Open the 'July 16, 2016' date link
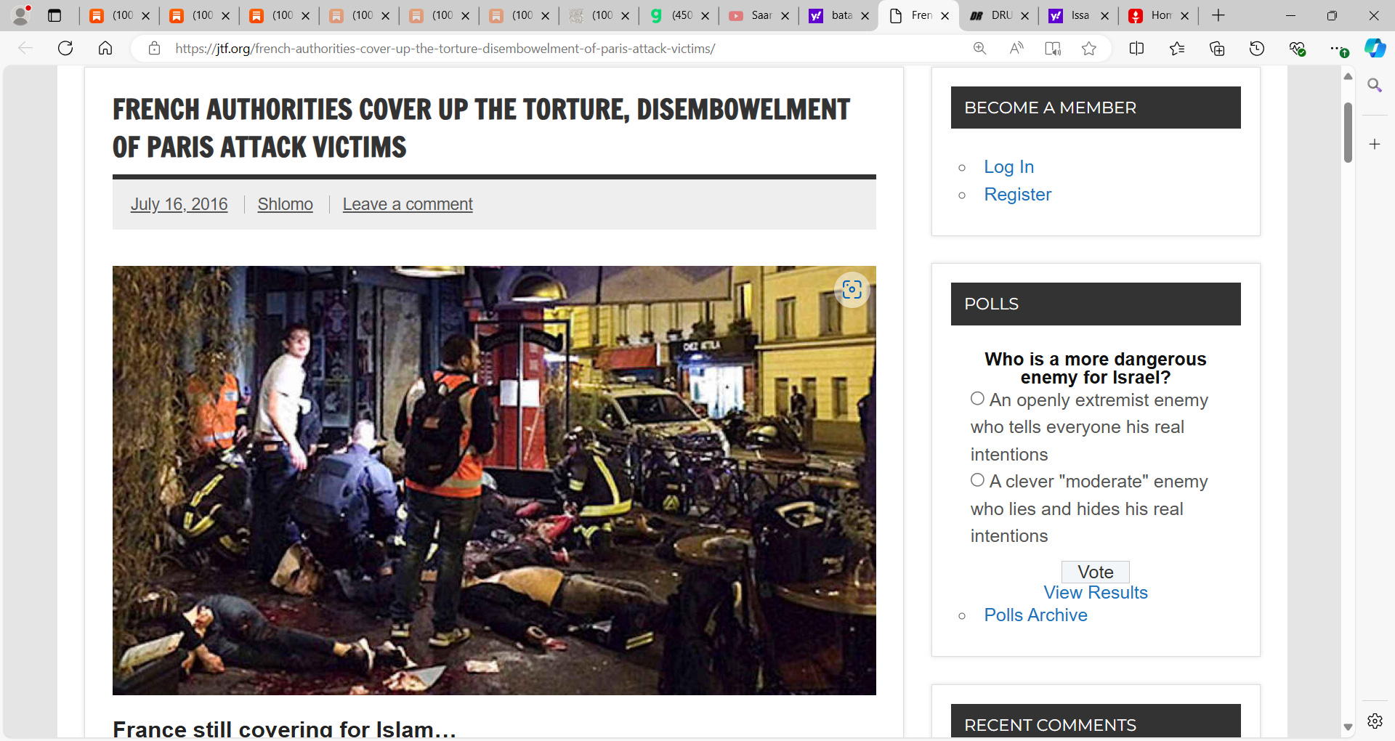 (x=179, y=204)
